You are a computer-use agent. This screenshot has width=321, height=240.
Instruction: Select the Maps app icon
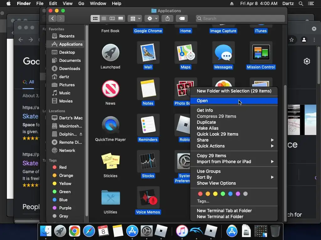click(x=186, y=52)
